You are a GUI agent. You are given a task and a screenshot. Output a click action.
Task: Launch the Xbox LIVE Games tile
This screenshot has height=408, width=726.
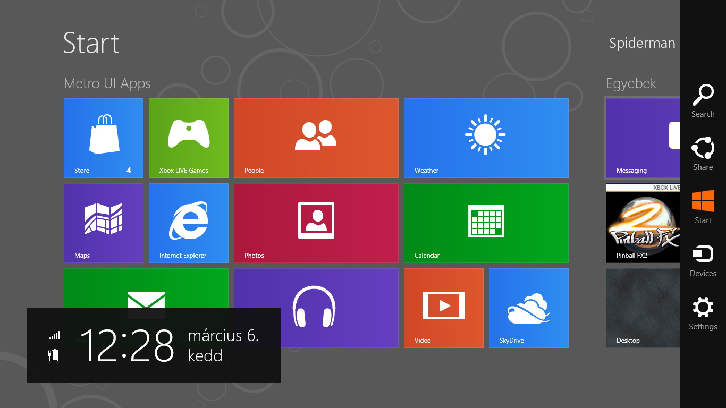189,138
